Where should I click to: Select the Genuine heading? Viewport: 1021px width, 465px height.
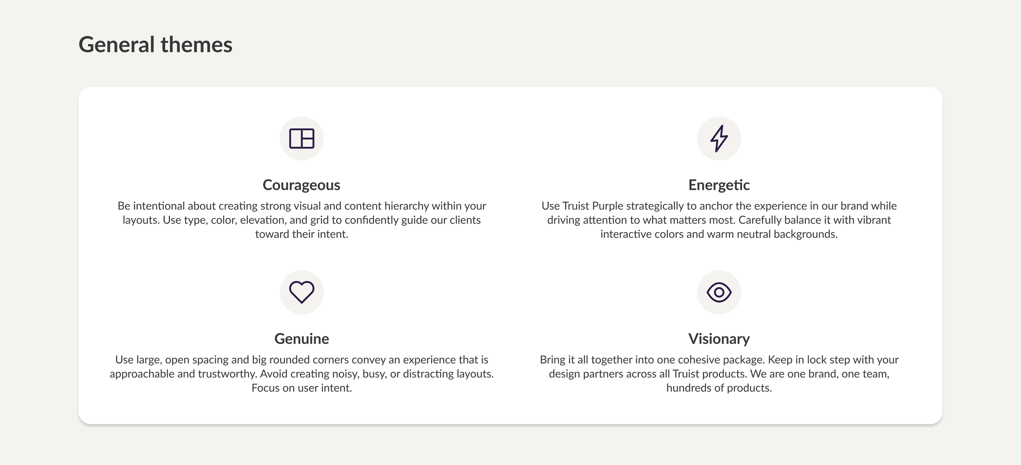(x=301, y=339)
